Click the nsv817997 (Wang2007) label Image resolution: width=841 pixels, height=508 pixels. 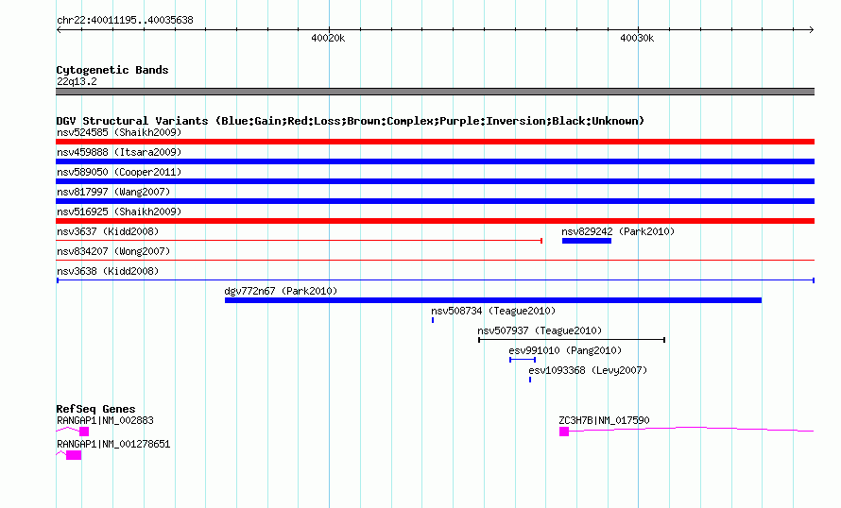[113, 192]
